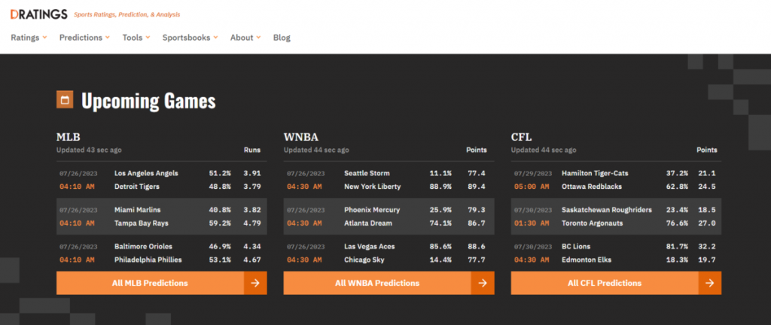Click the MLB section heading

click(x=69, y=137)
